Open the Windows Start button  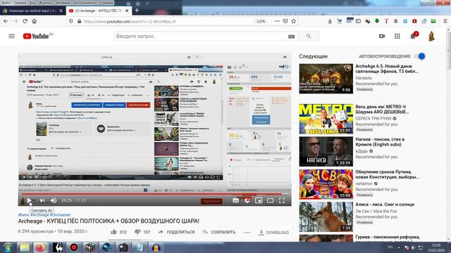click(x=8, y=247)
